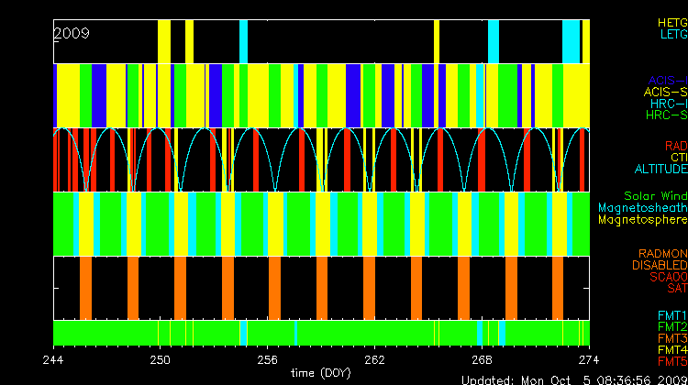Image resolution: width=688 pixels, height=385 pixels.
Task: Click the RADMON legend label
Action: [663, 253]
